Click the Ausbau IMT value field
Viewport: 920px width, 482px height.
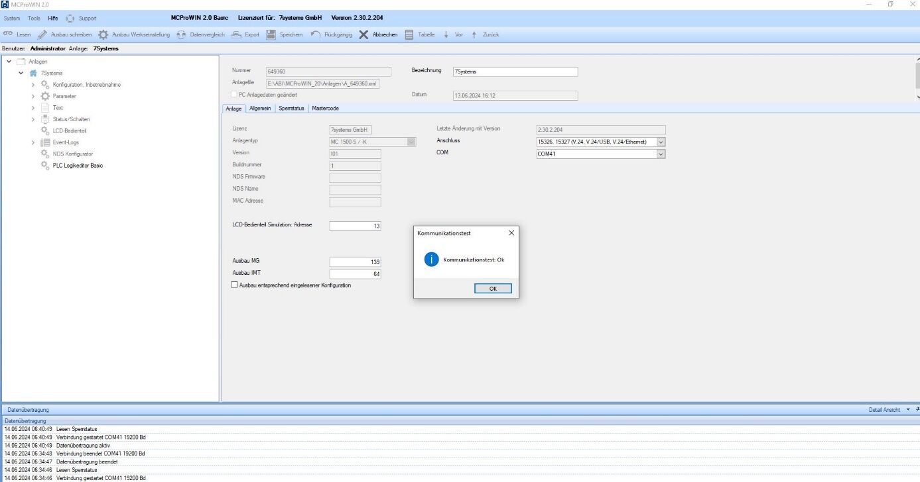click(356, 274)
